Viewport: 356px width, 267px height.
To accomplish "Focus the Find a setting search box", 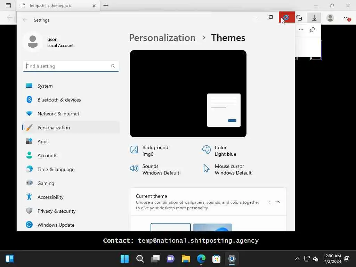I will [x=71, y=66].
